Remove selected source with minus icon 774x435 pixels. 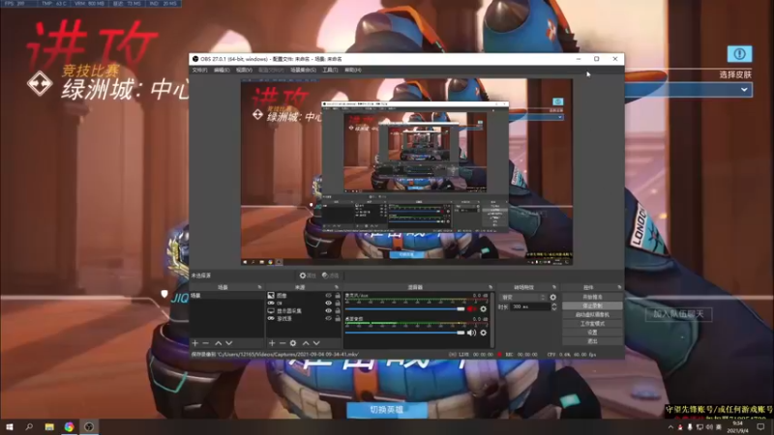pyautogui.click(x=283, y=343)
